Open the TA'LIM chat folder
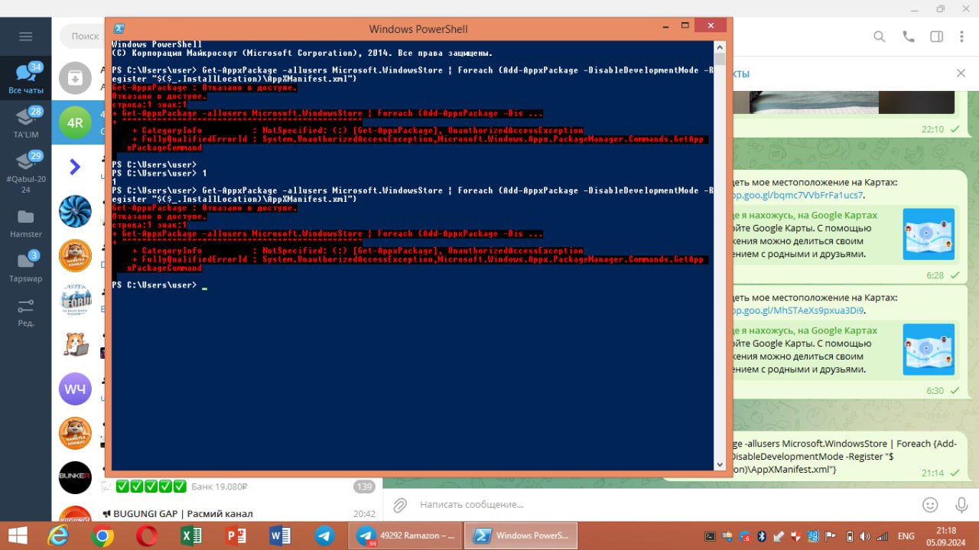 point(25,122)
